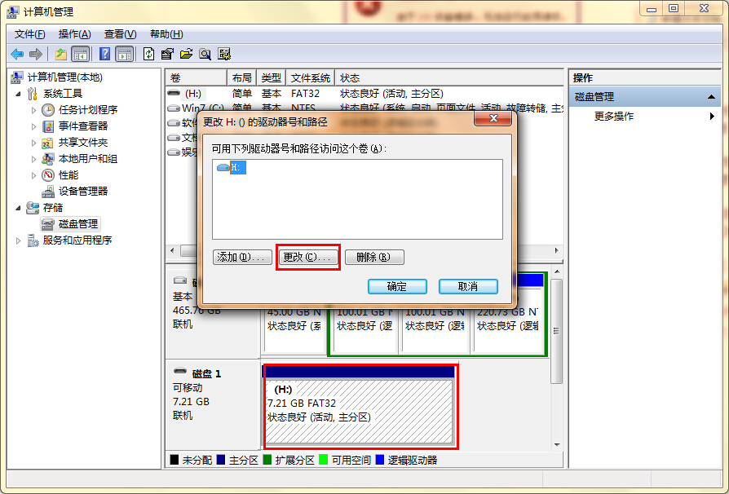The height and width of the screenshot is (494, 729).
Task: Select 共享文件夹 in the tree
Action: pyautogui.click(x=82, y=142)
